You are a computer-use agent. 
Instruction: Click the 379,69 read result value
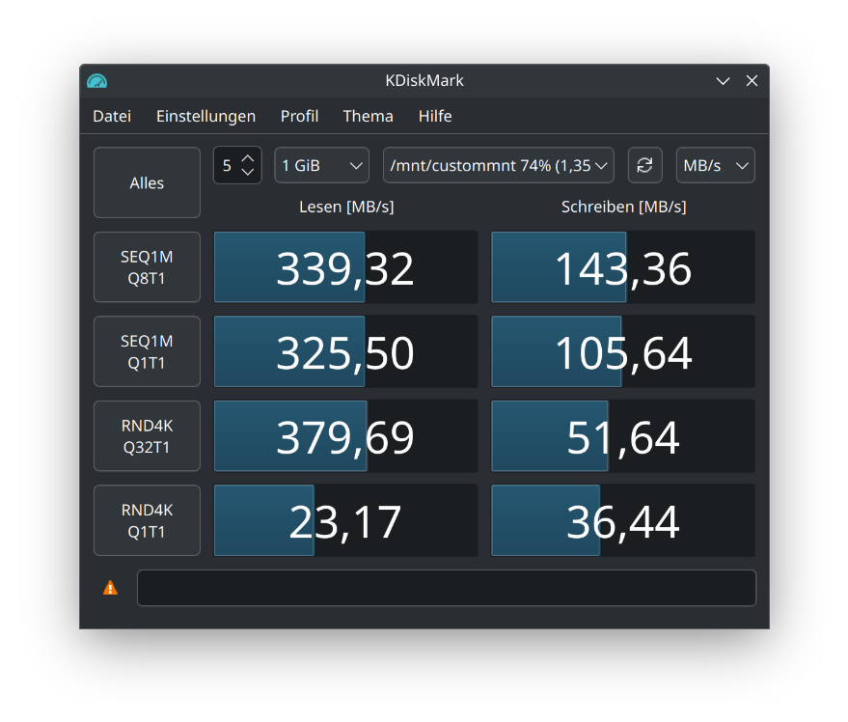[345, 437]
